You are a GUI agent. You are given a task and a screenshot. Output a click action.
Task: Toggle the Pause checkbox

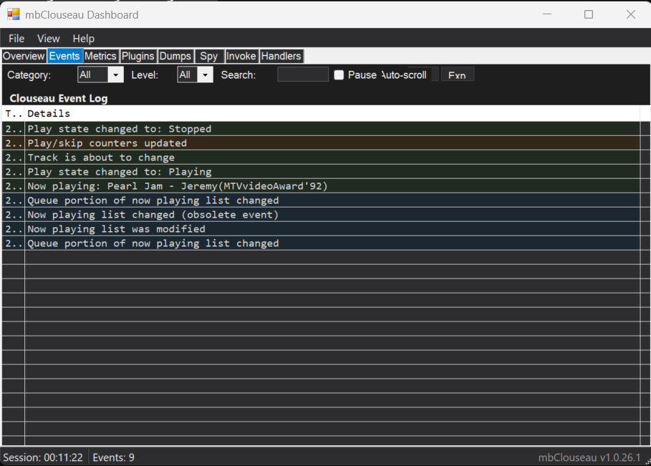(x=339, y=75)
